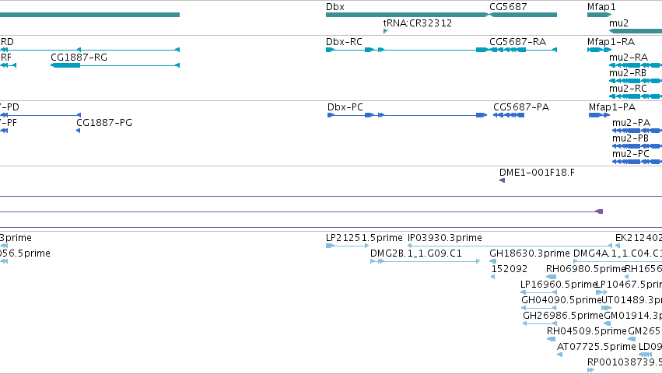Select the mu2-RA transcript label

pos(629,58)
